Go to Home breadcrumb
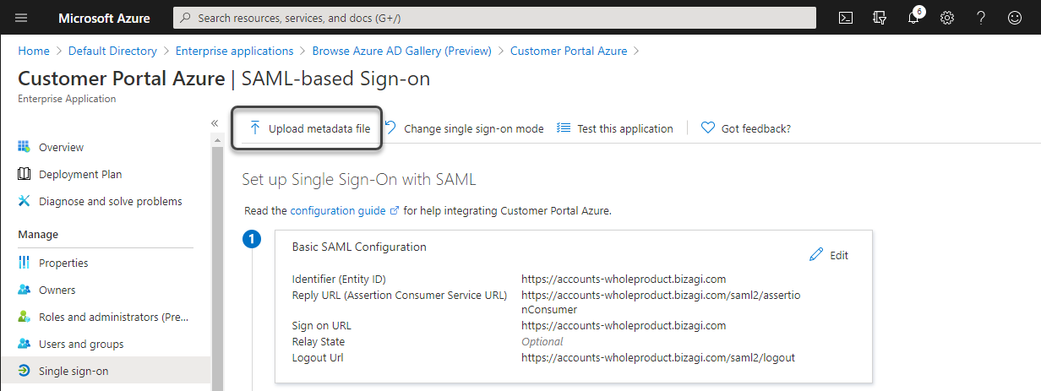The height and width of the screenshot is (391, 1041). pos(34,51)
